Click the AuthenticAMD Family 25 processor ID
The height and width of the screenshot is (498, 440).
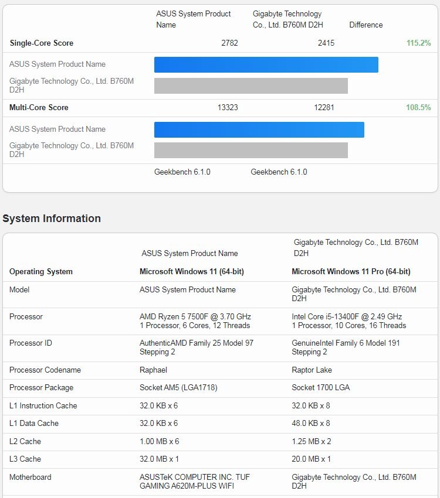click(x=197, y=347)
